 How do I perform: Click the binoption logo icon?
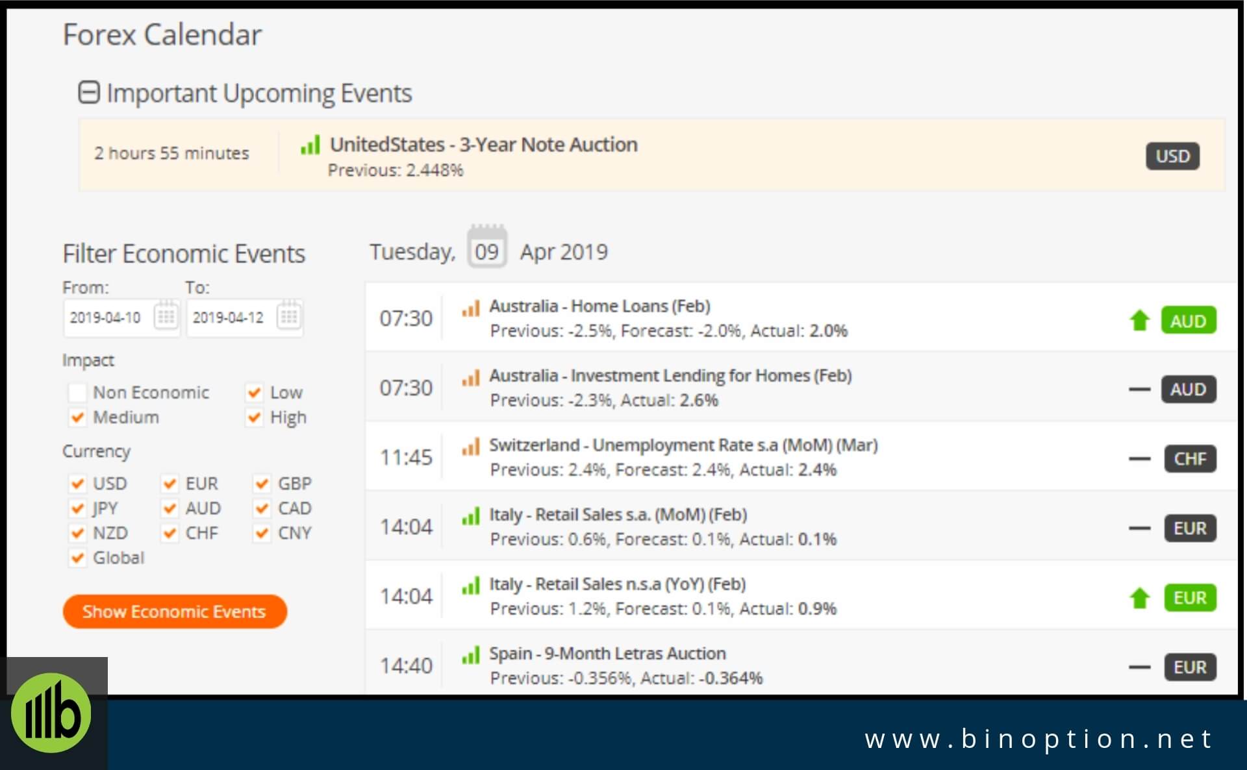pos(51,713)
